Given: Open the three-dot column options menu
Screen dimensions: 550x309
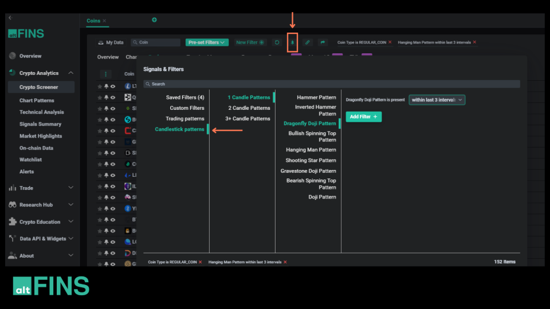Looking at the screenshot, I should click(x=105, y=74).
